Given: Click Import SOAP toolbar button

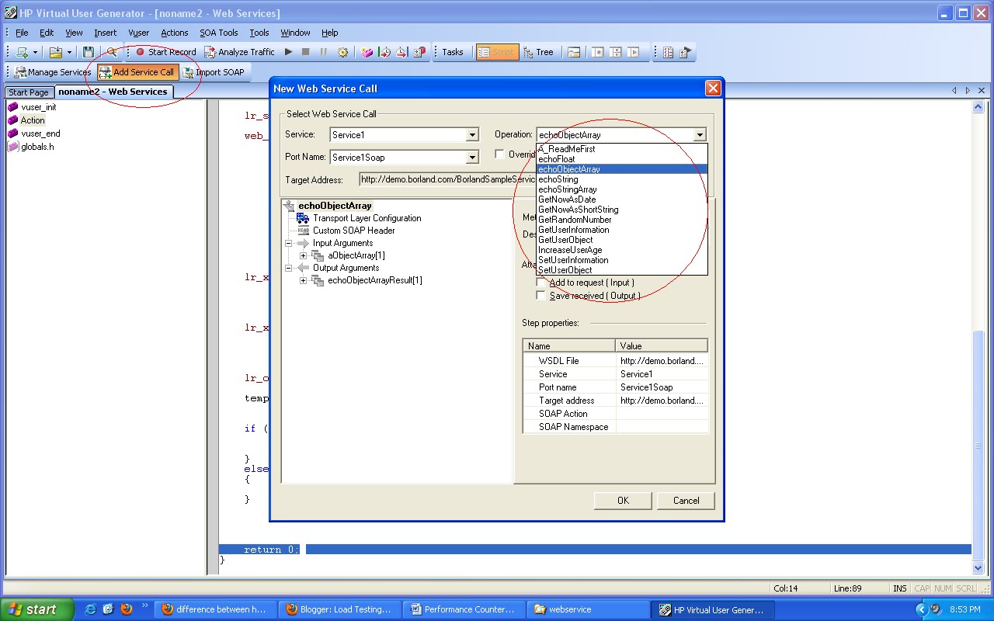Looking at the screenshot, I should (x=214, y=72).
